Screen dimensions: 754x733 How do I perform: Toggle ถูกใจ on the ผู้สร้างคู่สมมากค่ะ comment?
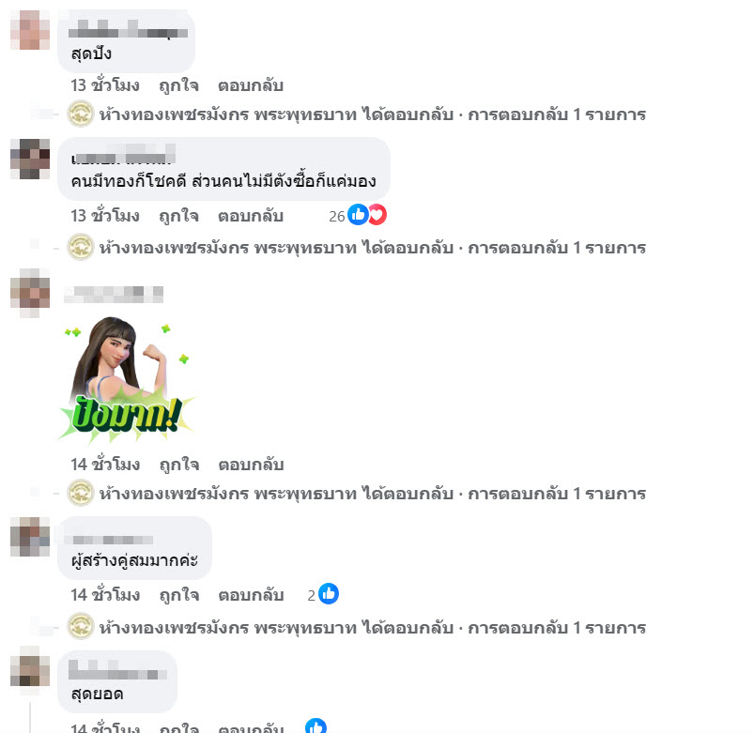pos(179,595)
